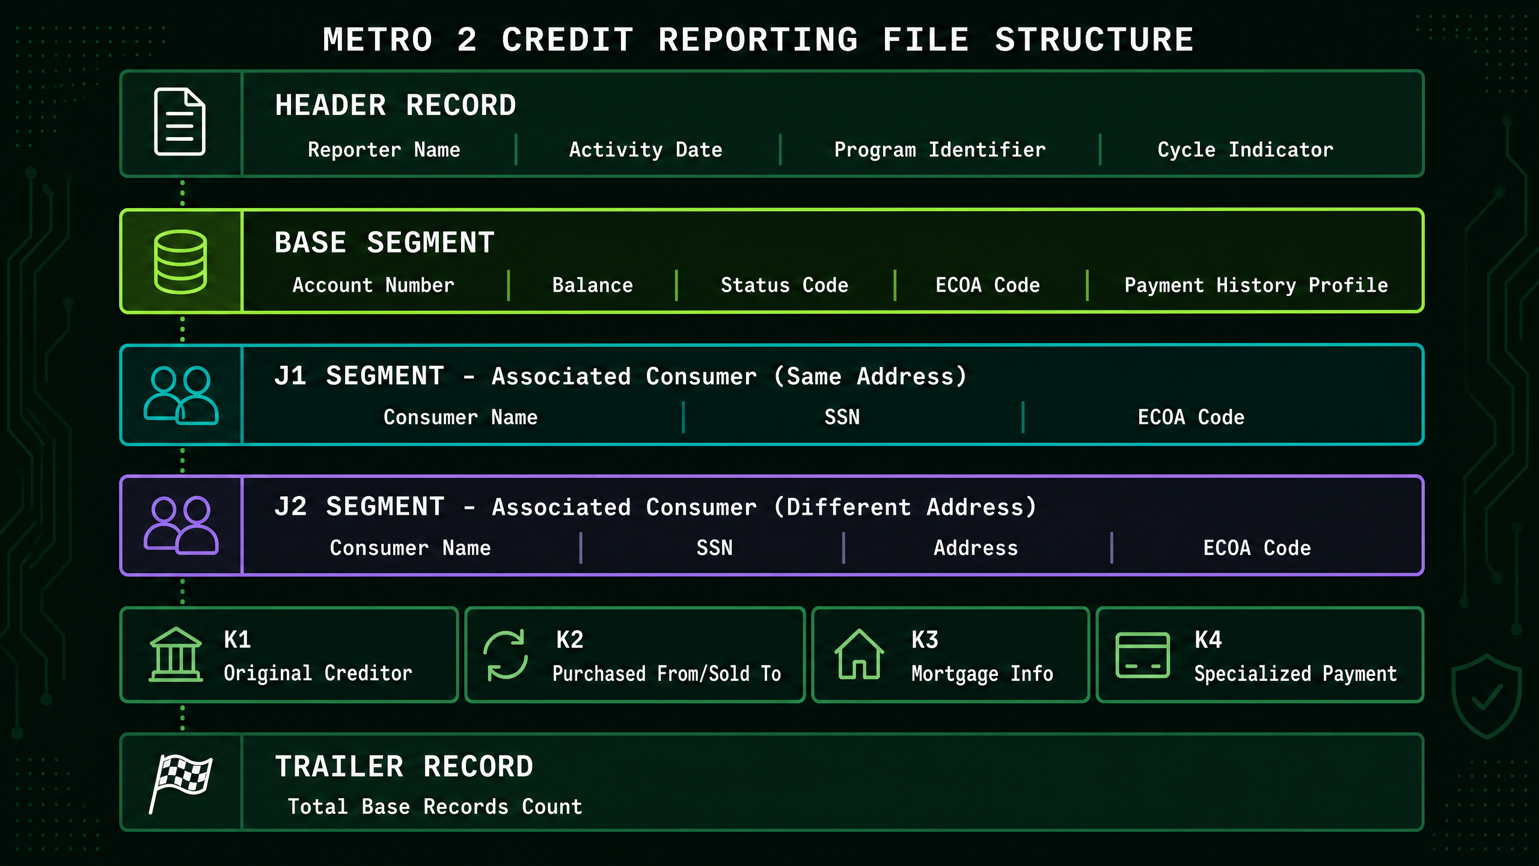Click ECOA Code in J2 Segment
Screen dimensions: 1539x866
(x=1257, y=548)
